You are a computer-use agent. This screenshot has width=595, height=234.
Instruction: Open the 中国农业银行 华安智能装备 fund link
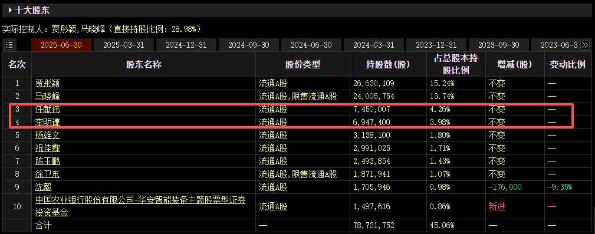pos(140,206)
